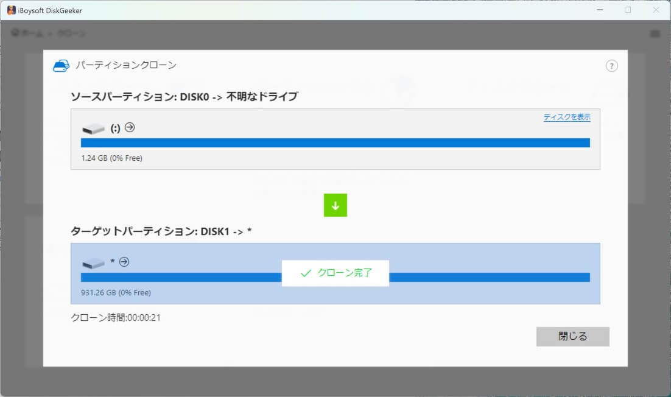The image size is (671, 397).
Task: Click the 931.26 GB (0% Free) text
Action: click(x=116, y=293)
